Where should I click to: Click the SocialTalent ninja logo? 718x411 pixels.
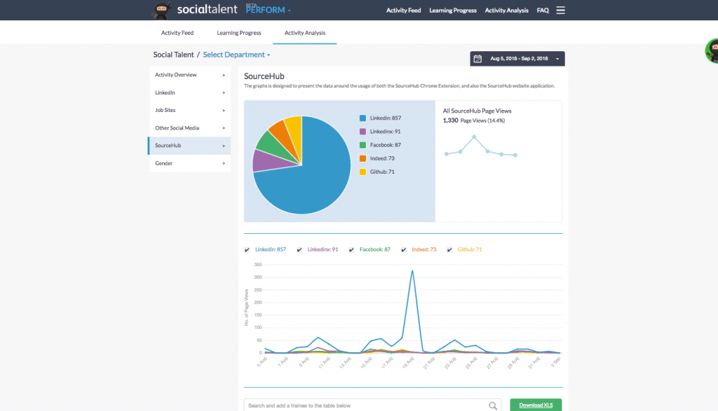tap(161, 10)
